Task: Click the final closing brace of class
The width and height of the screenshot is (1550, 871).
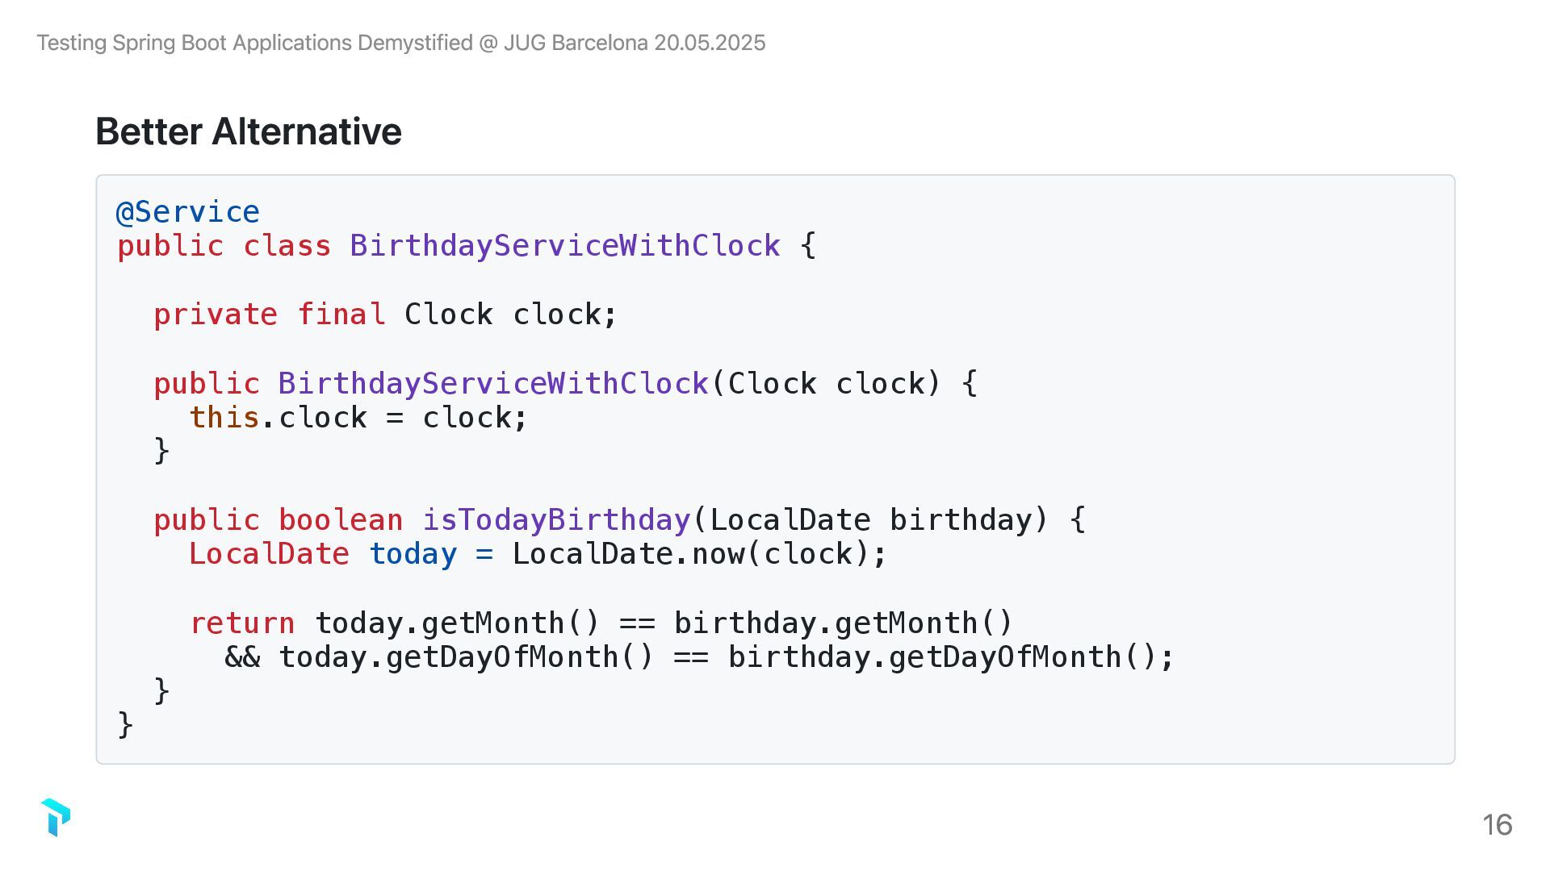Action: (x=125, y=724)
